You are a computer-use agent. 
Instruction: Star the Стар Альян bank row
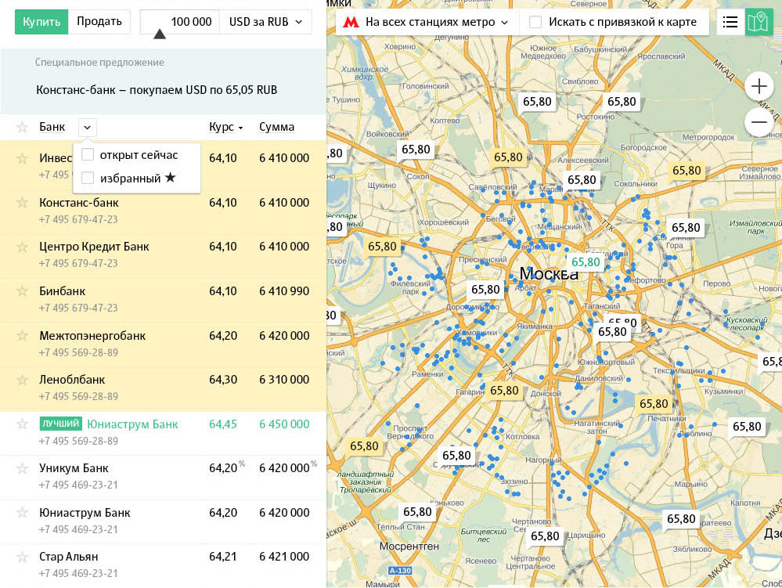tap(22, 557)
